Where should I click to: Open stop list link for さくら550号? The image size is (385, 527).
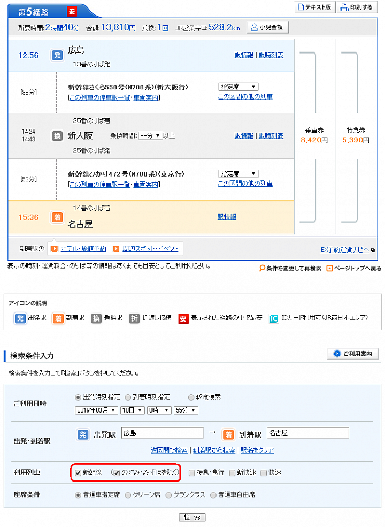[99, 97]
